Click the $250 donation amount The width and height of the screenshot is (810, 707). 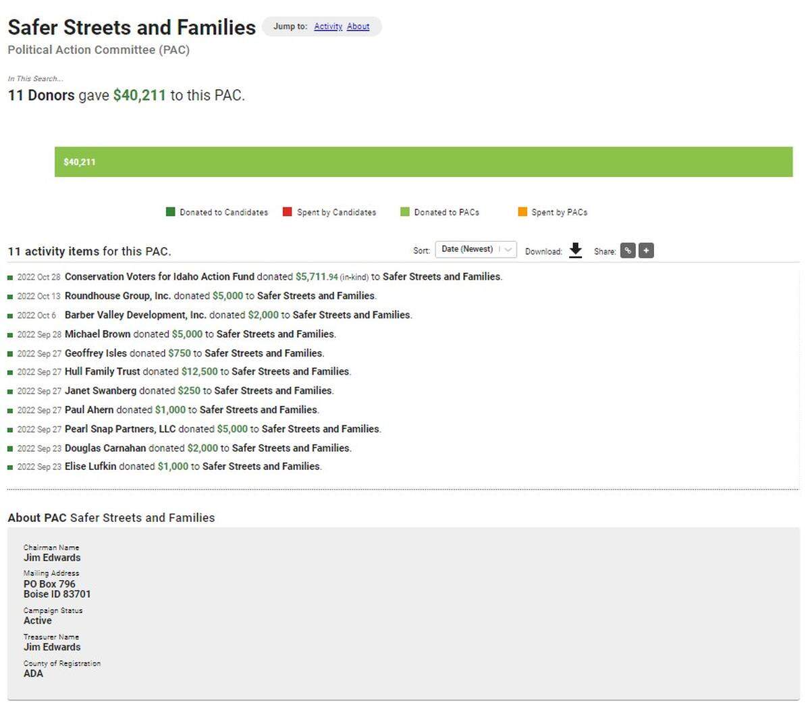coord(189,390)
